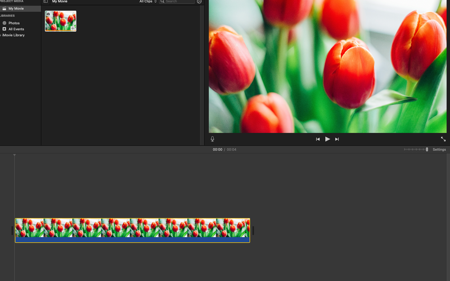The width and height of the screenshot is (450, 281).
Task: Select the tulips thumbnail in media browser
Action: pyautogui.click(x=61, y=21)
